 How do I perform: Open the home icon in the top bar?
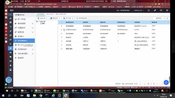[x=149, y=10]
